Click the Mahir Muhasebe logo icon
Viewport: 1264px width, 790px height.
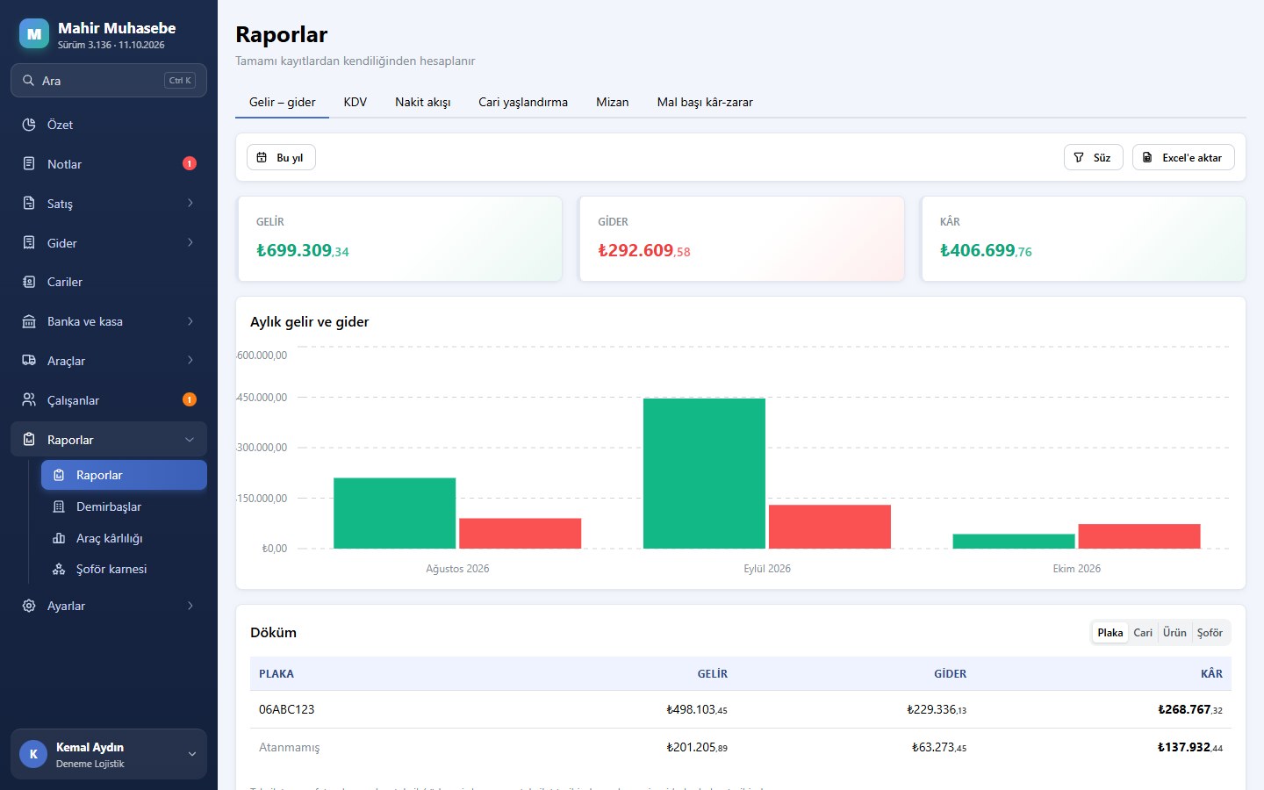tap(34, 34)
